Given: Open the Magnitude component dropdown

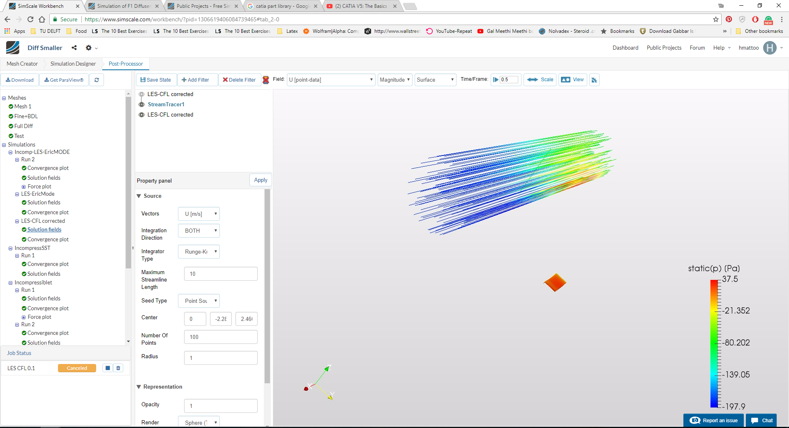Looking at the screenshot, I should [394, 80].
